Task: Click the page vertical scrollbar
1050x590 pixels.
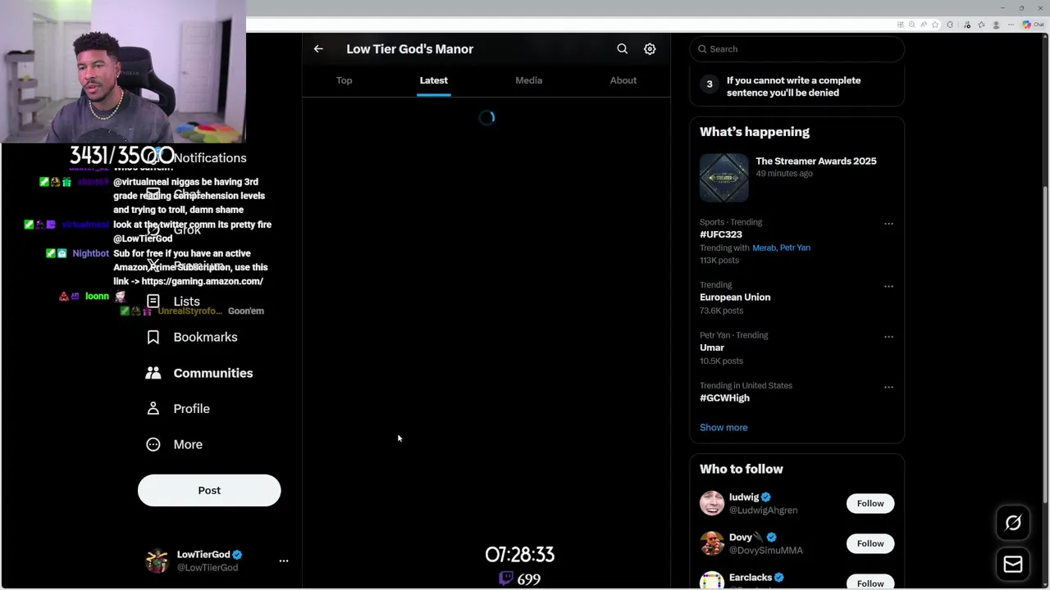Action: pos(1045,344)
